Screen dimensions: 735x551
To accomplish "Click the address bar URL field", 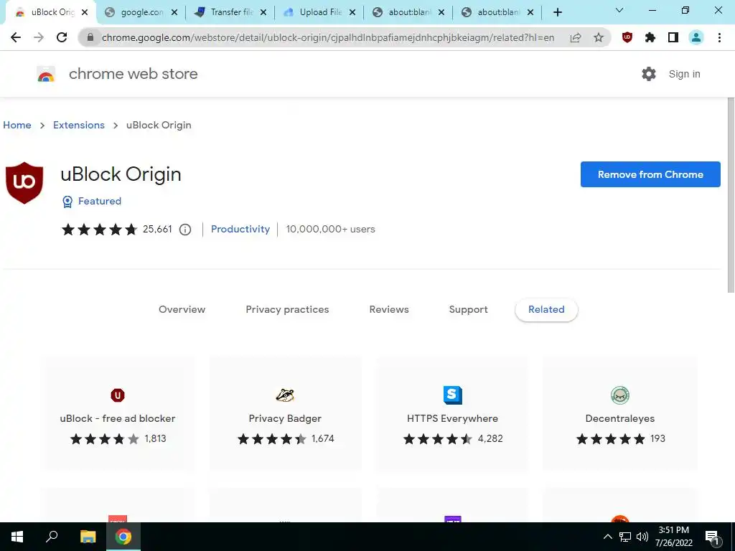I will (327, 37).
